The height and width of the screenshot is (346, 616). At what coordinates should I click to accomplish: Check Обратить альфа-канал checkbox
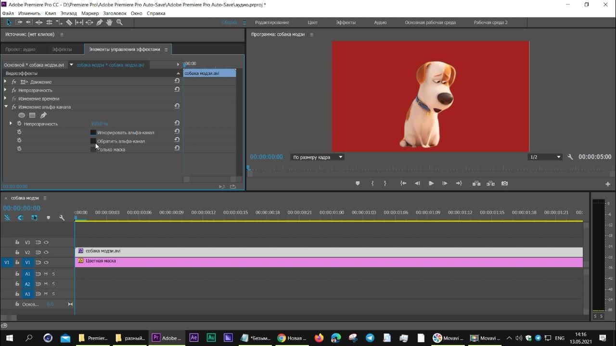(x=93, y=141)
